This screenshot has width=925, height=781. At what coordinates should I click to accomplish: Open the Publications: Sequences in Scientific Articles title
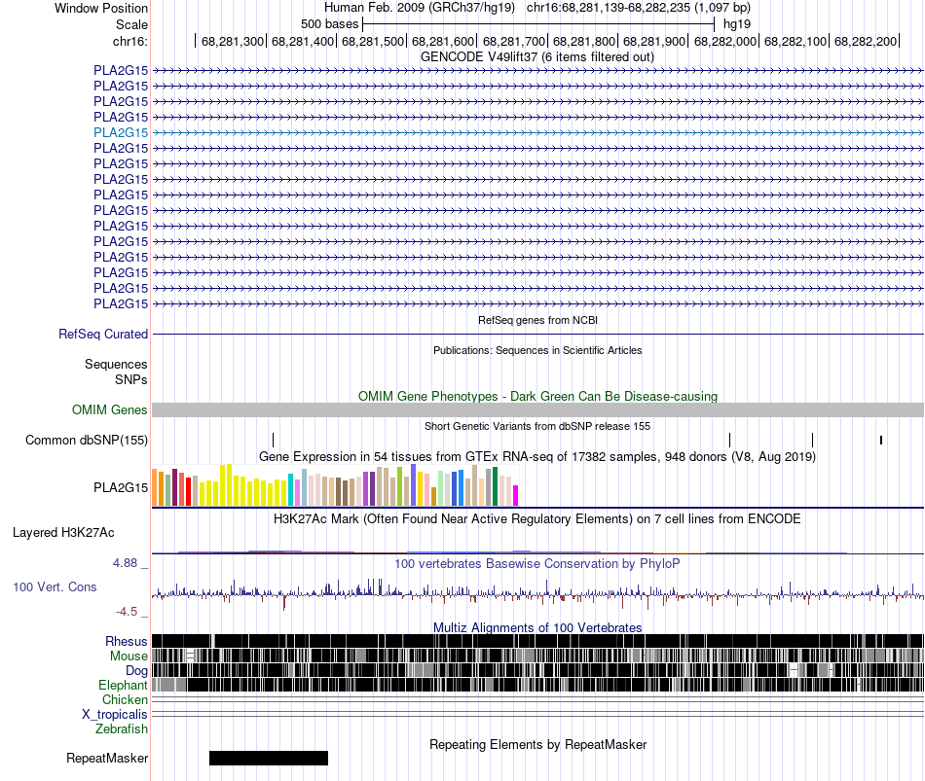click(x=537, y=350)
